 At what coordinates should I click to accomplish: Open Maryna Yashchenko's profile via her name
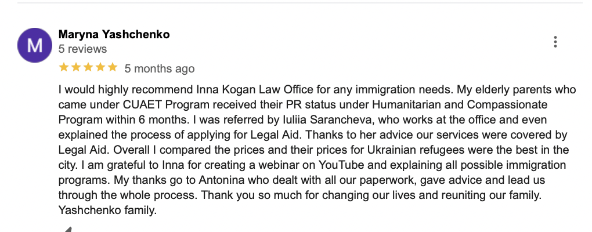114,34
